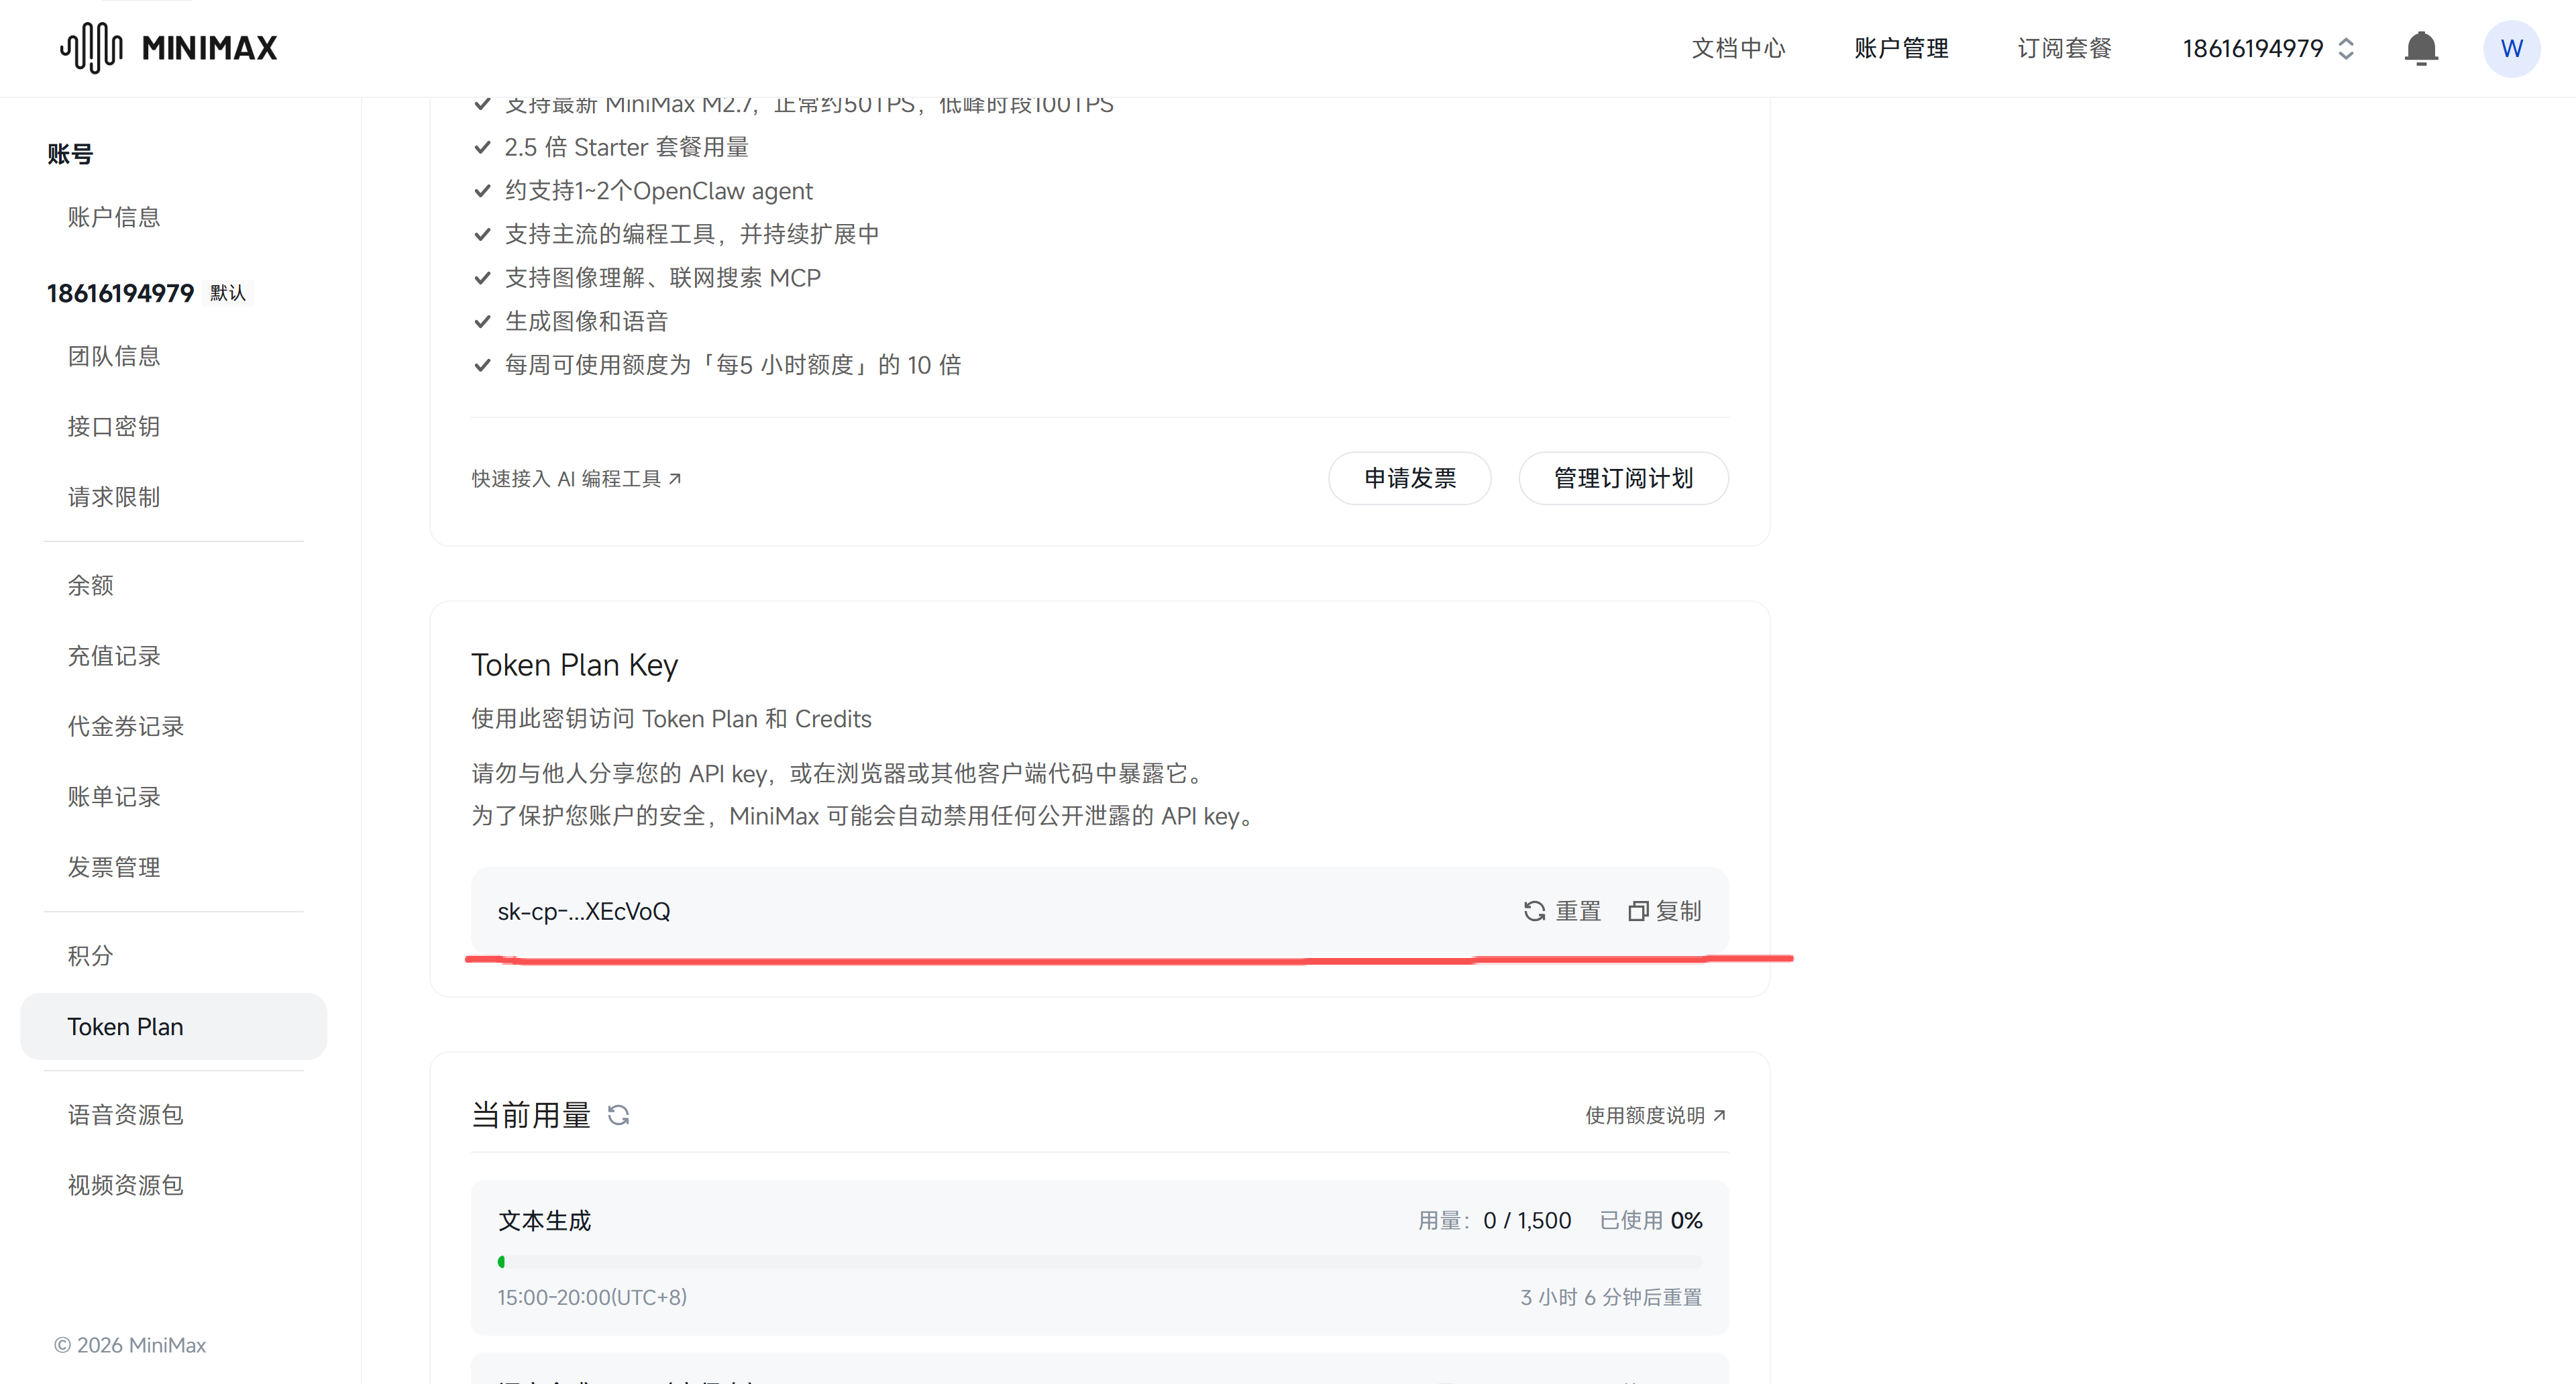2576x1384 pixels.
Task: Open the usage quota explanation link
Action: pyautogui.click(x=1655, y=1115)
